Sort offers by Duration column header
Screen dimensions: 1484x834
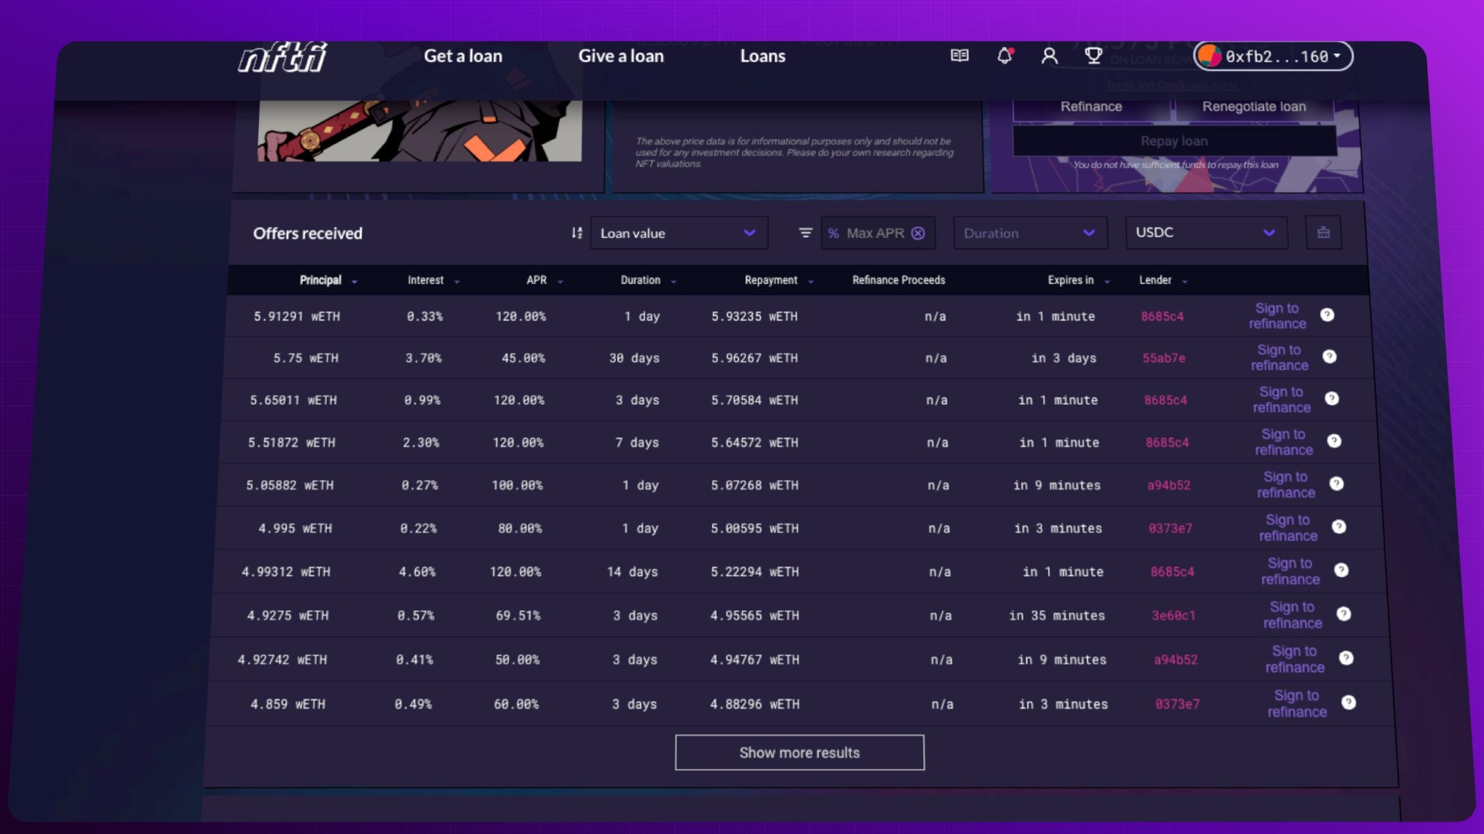click(648, 280)
